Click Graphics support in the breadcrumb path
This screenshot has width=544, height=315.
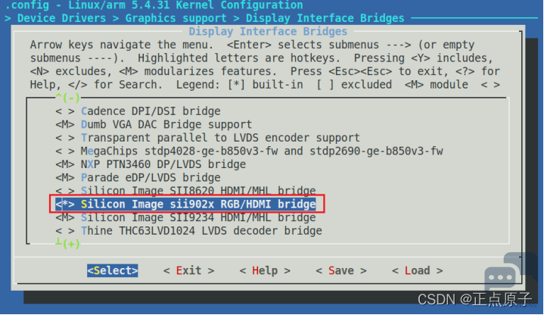[x=176, y=18]
